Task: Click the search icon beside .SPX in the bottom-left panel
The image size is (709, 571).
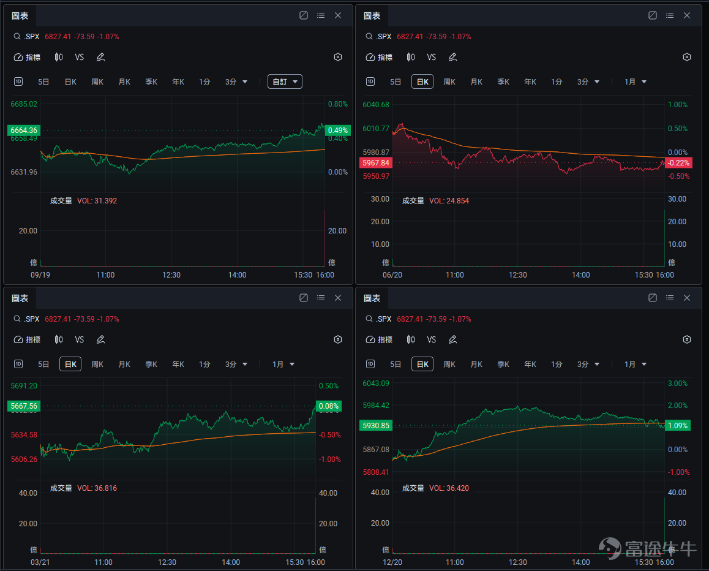Action: tap(17, 319)
